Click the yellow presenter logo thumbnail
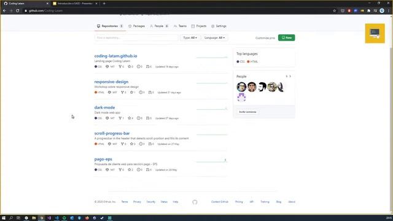This screenshot has height=221, width=393. tap(375, 33)
